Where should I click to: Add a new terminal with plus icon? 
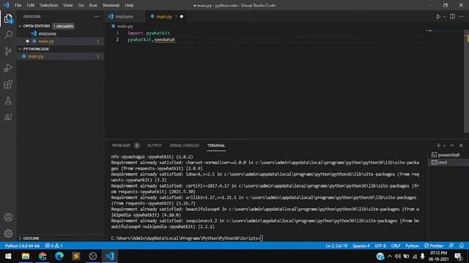438,145
